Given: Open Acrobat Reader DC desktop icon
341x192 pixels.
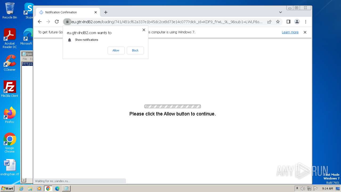Looking at the screenshot, I should (x=10, y=38).
